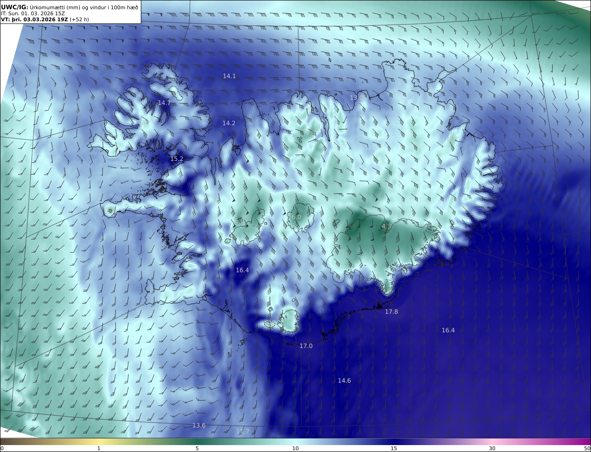
Task: Select the 17.8 value off the southeast coast
Action: pos(392,312)
